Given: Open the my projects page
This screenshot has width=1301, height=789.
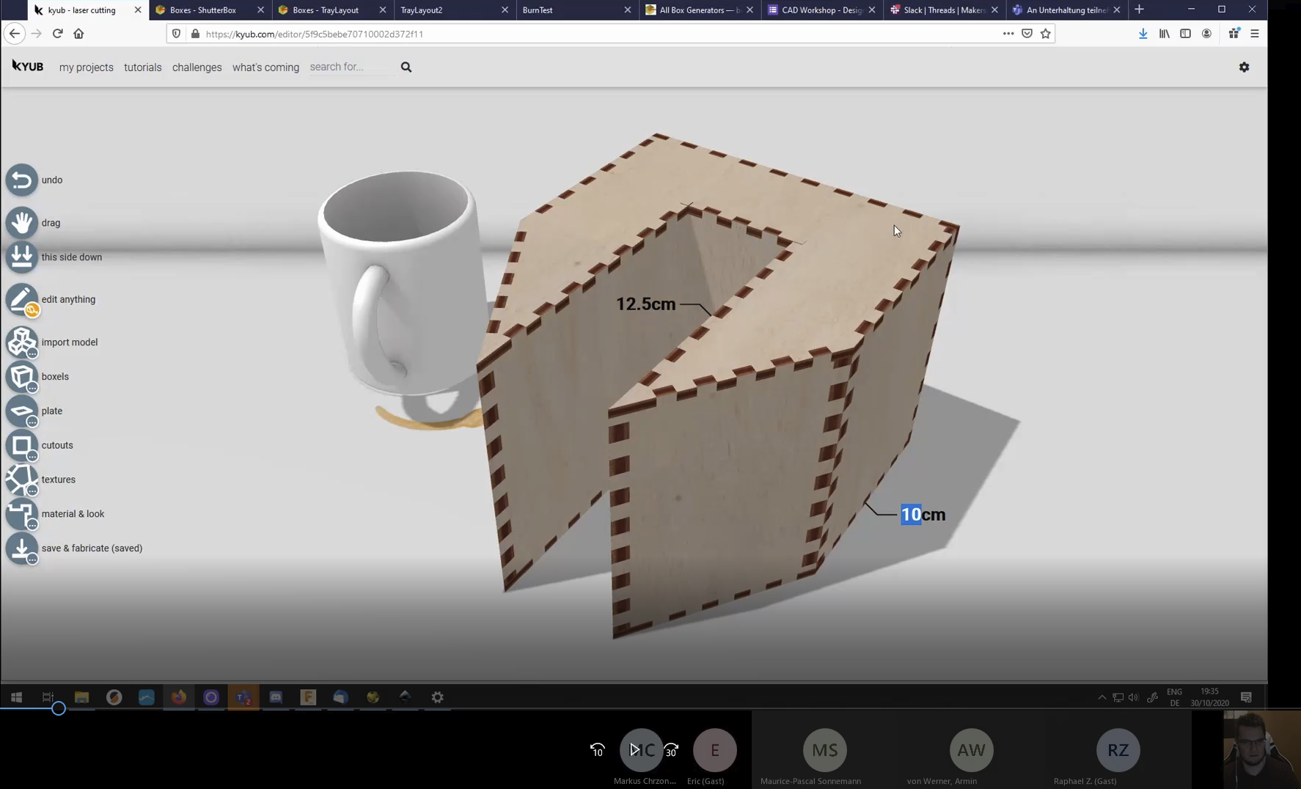Looking at the screenshot, I should pyautogui.click(x=87, y=67).
